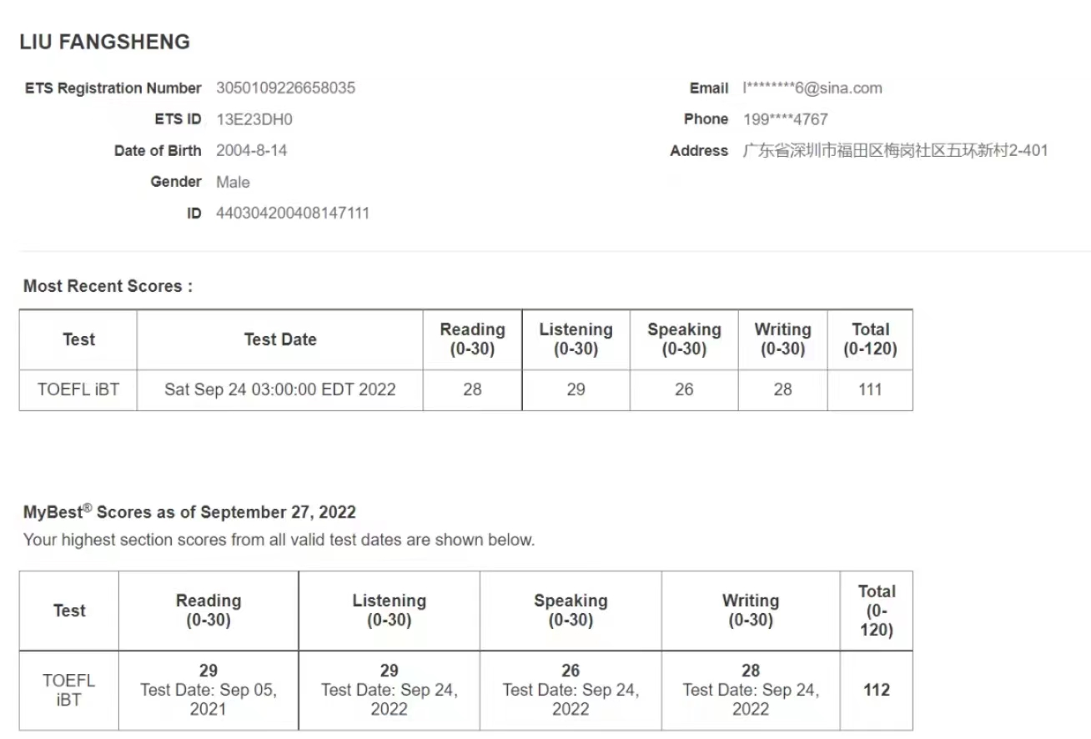Click MyBest Speaking score 26 cell
This screenshot has width=1091, height=739.
point(571,690)
